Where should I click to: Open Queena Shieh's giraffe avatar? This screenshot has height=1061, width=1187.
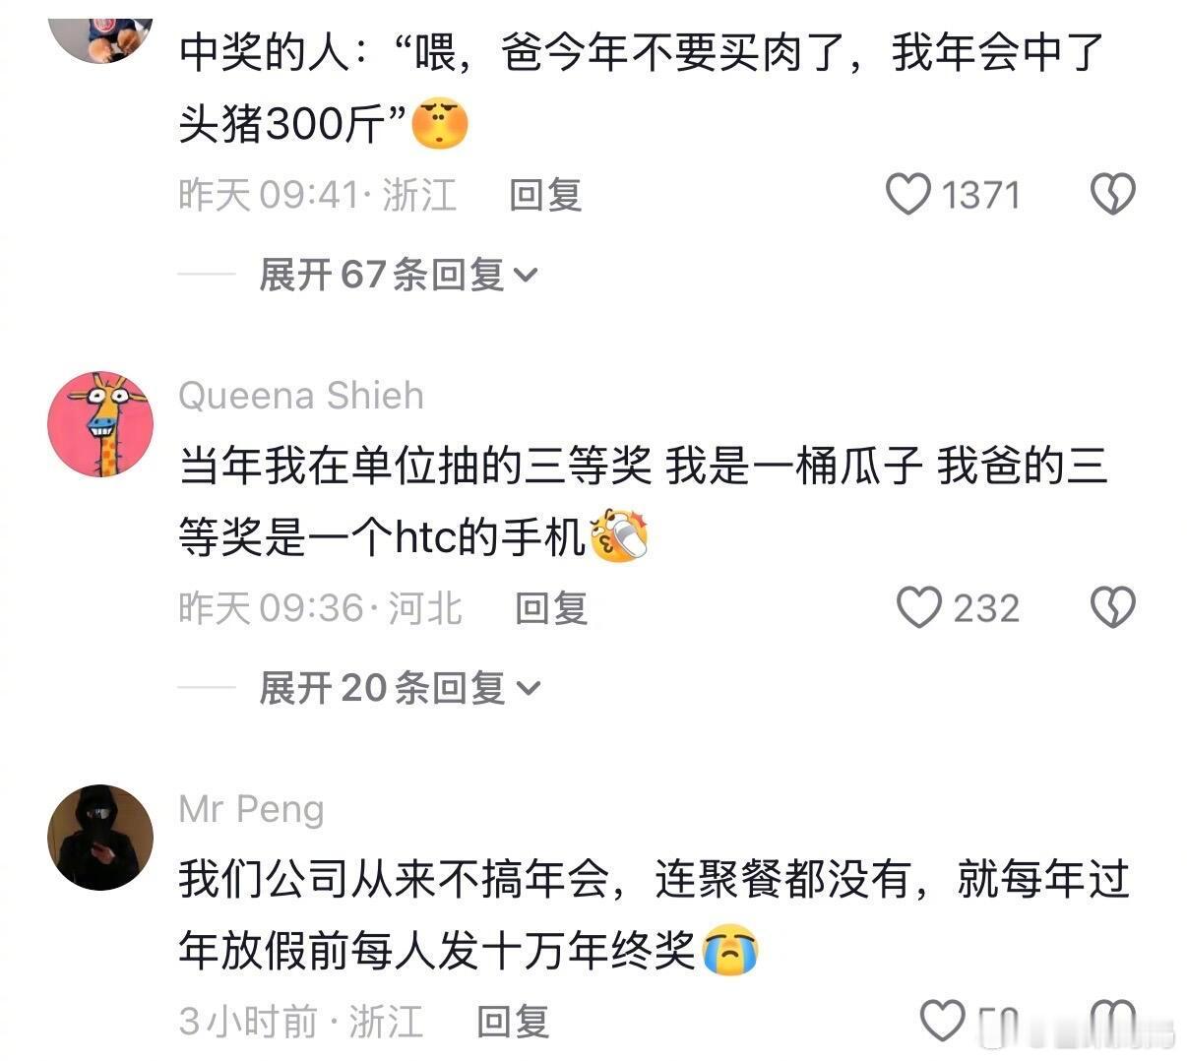100,424
